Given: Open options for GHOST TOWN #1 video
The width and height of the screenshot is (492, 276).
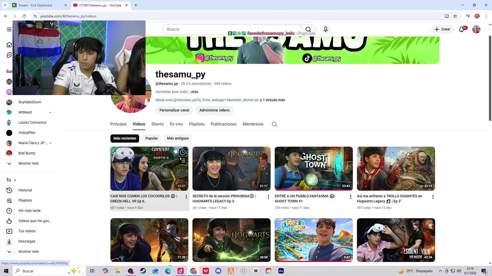Looking at the screenshot, I should pos(351,197).
